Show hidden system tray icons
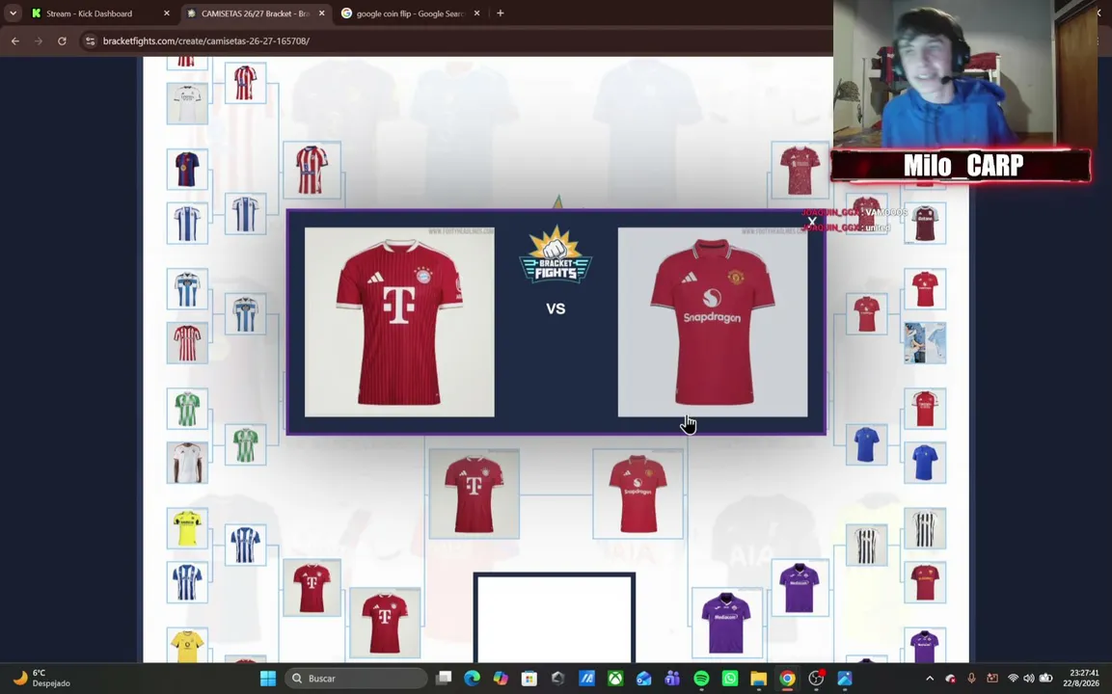The height and width of the screenshot is (694, 1112). tap(930, 679)
